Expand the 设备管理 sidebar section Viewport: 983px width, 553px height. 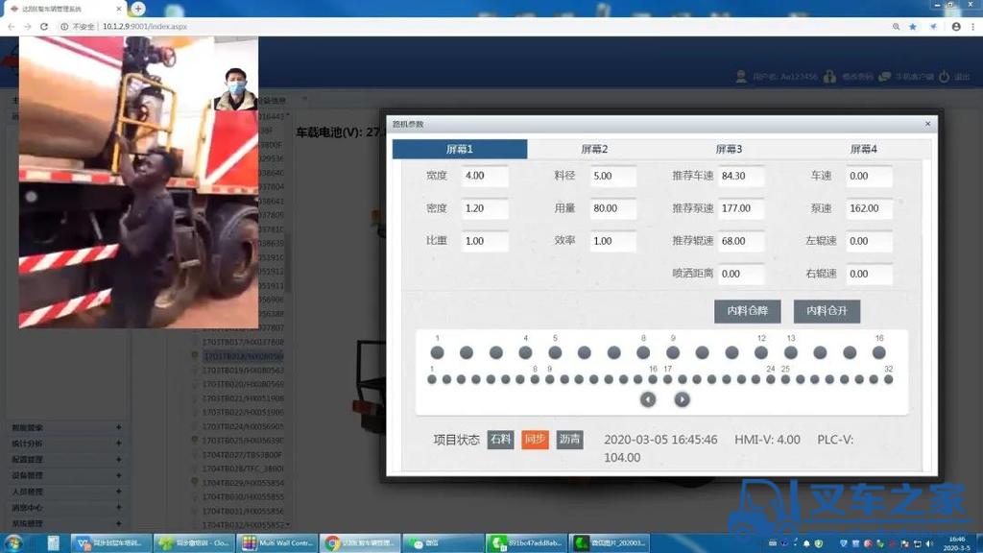(66, 475)
